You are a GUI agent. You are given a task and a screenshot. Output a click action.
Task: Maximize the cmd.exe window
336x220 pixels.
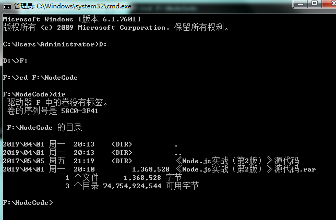pos(315,4)
